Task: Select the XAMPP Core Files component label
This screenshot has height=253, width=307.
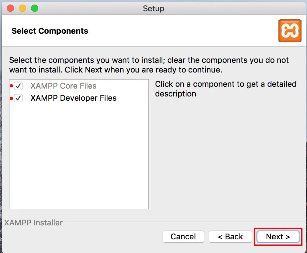Action: pos(64,86)
